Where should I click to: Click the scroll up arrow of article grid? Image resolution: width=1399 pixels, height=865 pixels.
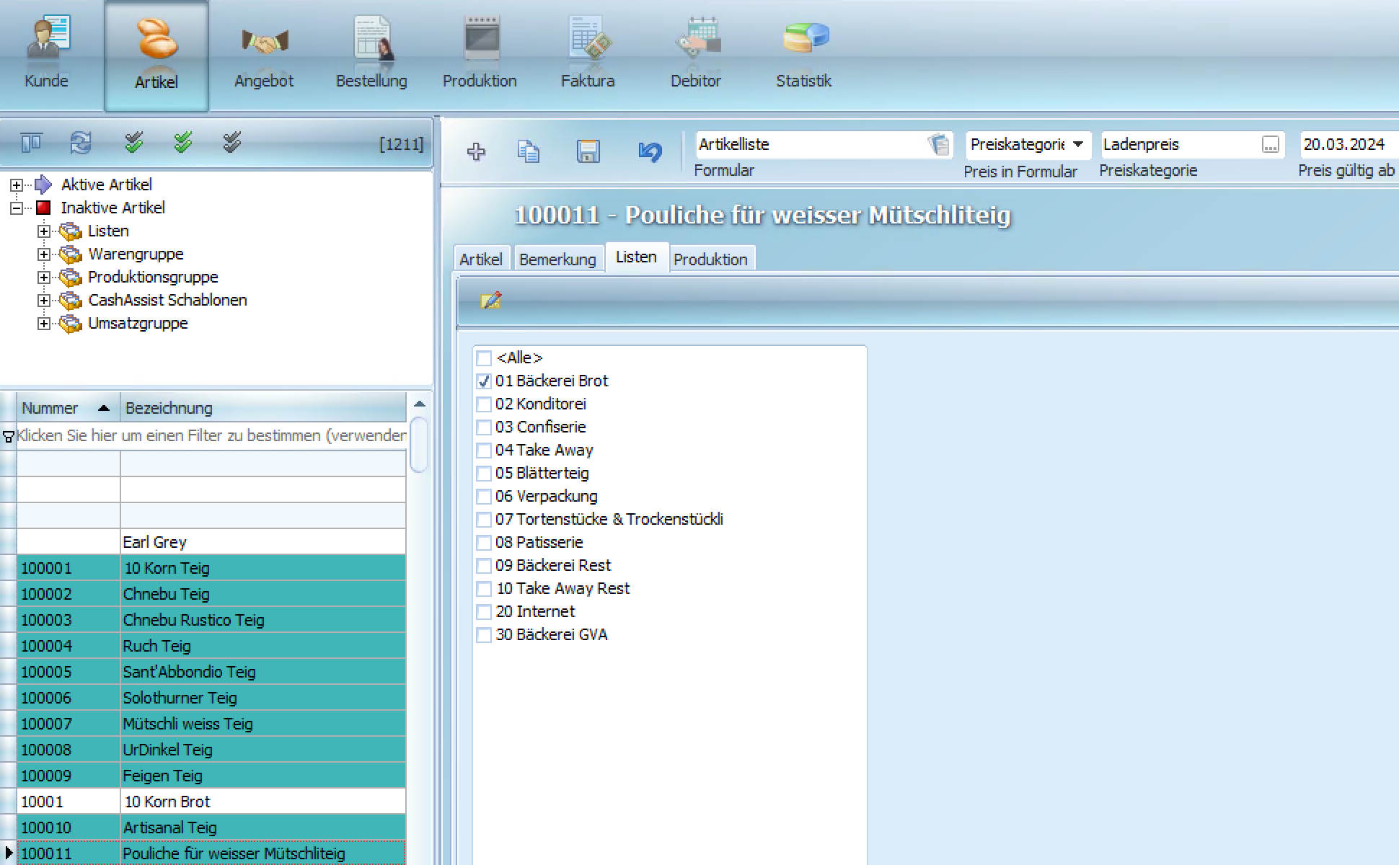[x=420, y=404]
